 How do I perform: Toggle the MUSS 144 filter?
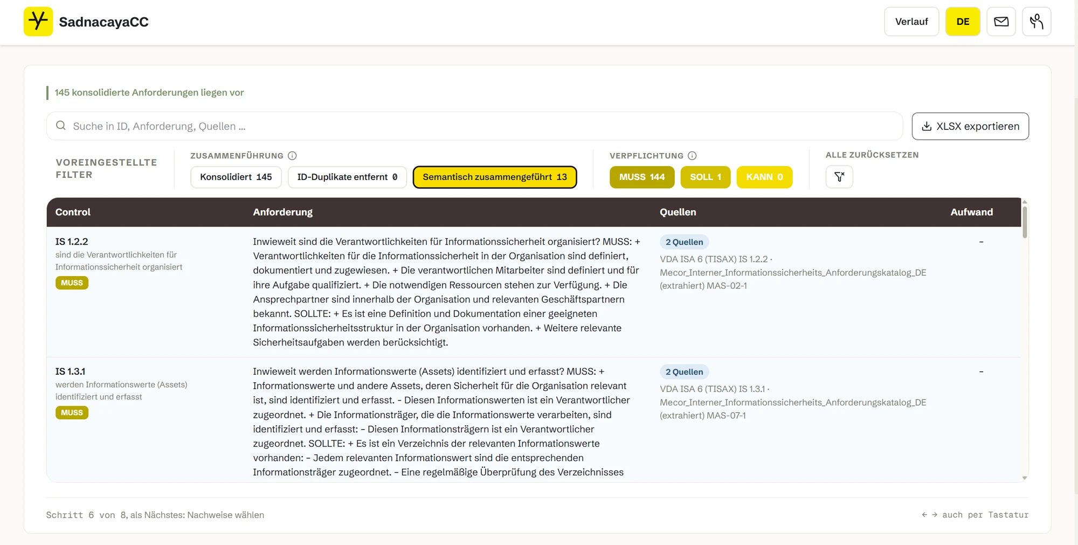click(x=642, y=177)
